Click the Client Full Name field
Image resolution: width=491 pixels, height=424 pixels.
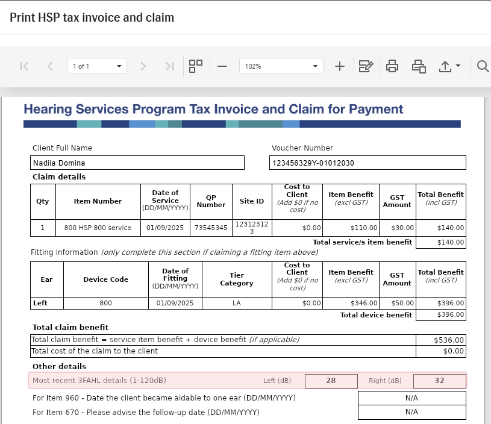137,163
